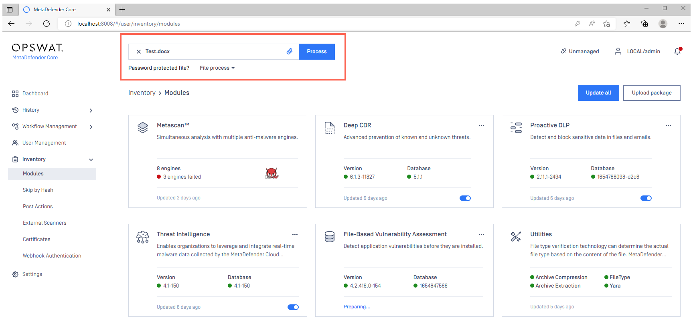The image size is (691, 328).
Task: Refresh the browser page
Action: tap(47, 24)
